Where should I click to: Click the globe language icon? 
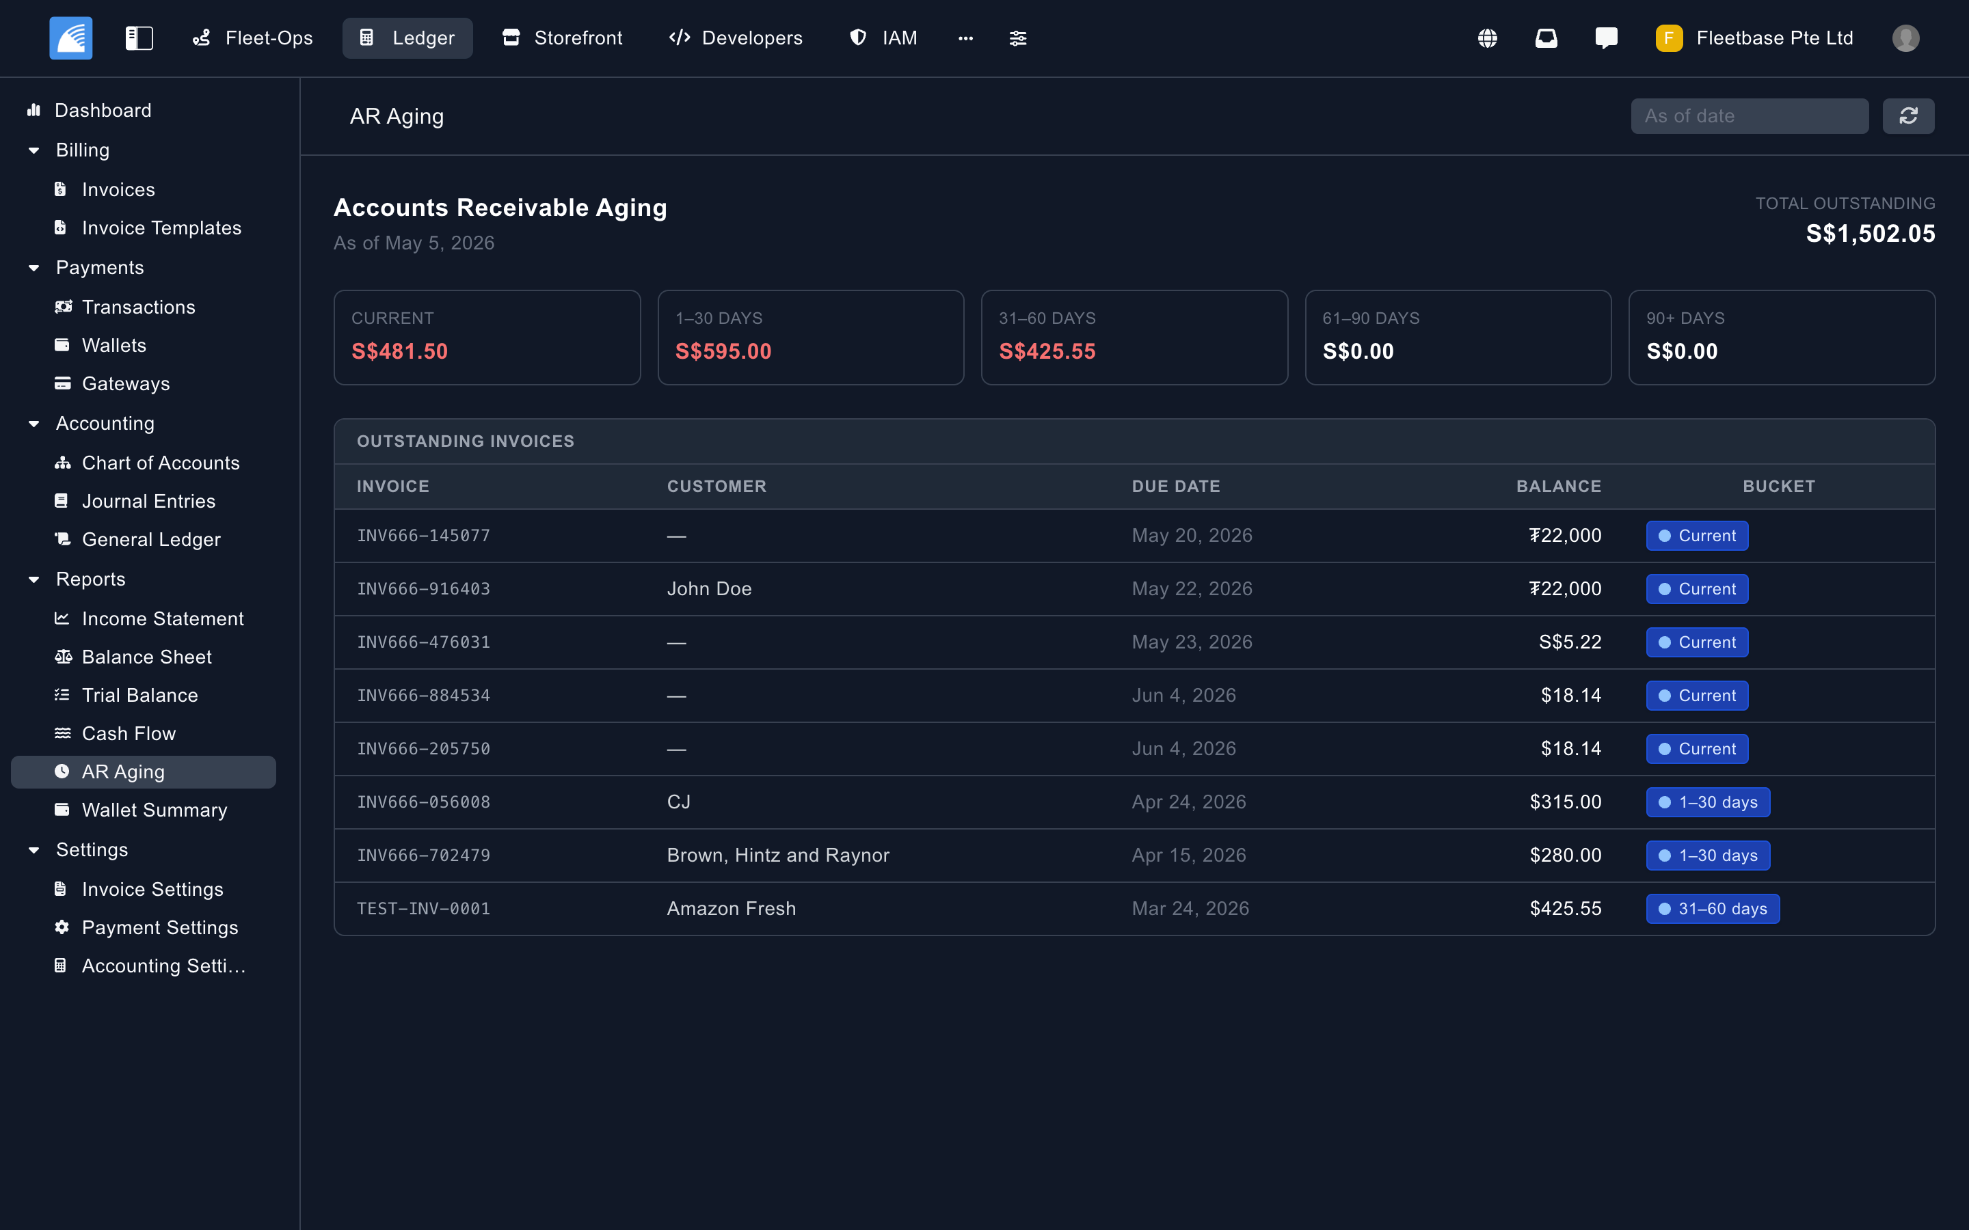[1487, 38]
